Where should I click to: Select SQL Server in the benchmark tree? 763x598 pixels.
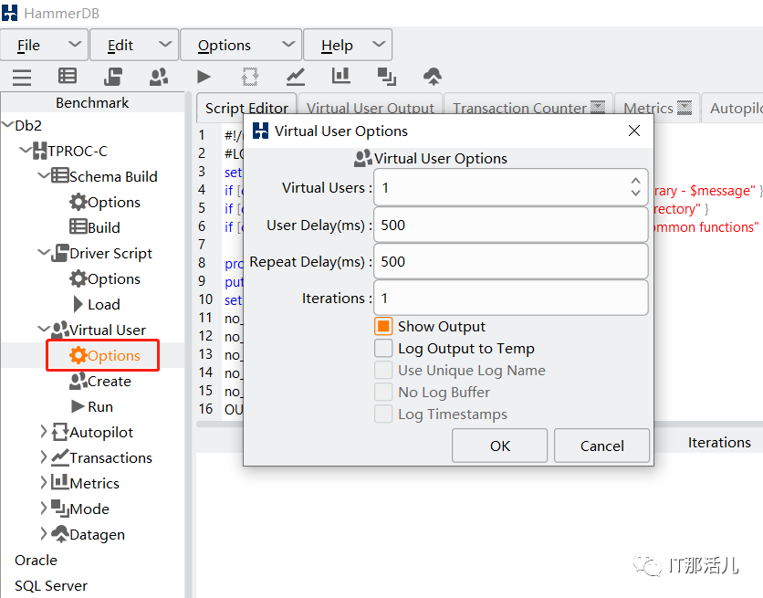tap(51, 586)
